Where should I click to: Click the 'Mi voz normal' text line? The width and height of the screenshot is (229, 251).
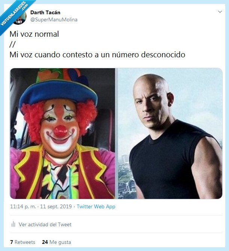[34, 34]
